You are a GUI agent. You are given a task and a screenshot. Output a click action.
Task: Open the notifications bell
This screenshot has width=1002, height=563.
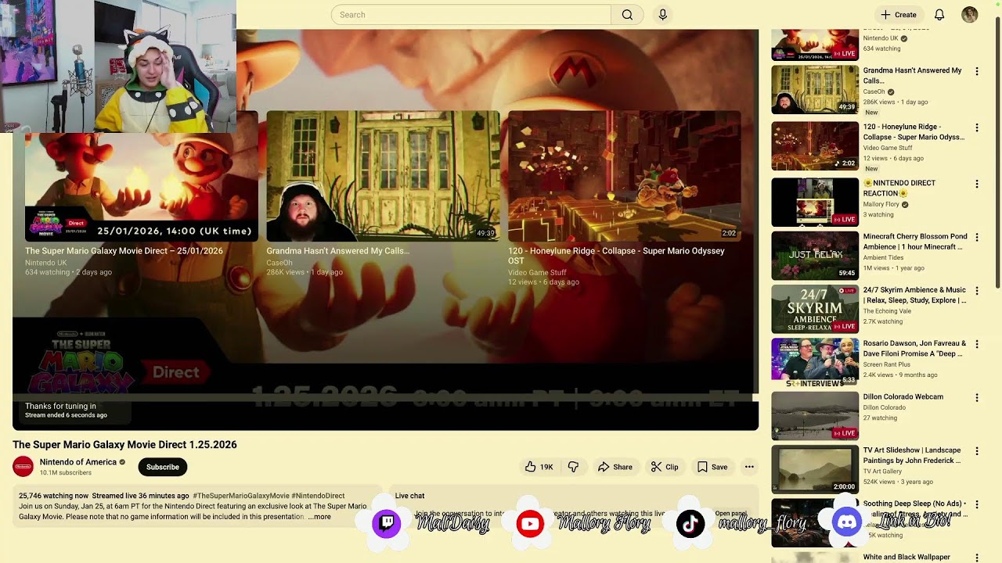point(939,15)
